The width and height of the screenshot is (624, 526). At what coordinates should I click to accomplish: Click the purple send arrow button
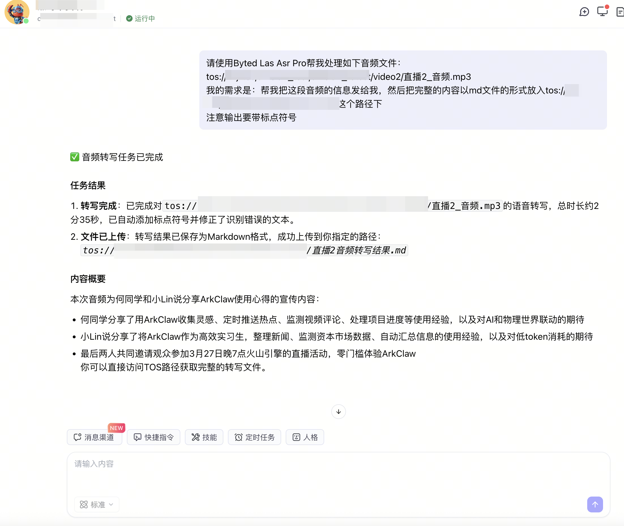(595, 504)
